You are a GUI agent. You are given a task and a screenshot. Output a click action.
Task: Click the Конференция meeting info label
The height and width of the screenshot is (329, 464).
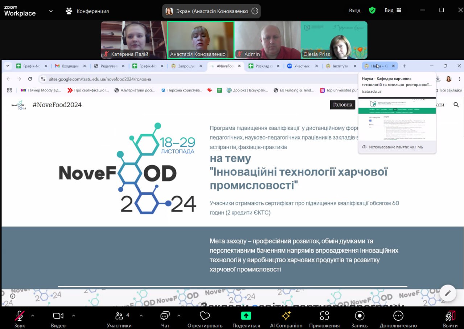pyautogui.click(x=87, y=11)
